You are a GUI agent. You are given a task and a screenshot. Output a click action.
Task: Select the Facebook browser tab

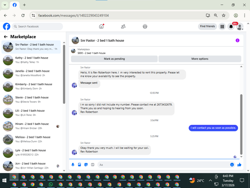[x=14, y=5]
